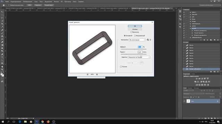Click the create new action icon
Screen dimensions: 222x124
pyautogui.click(x=214, y=40)
